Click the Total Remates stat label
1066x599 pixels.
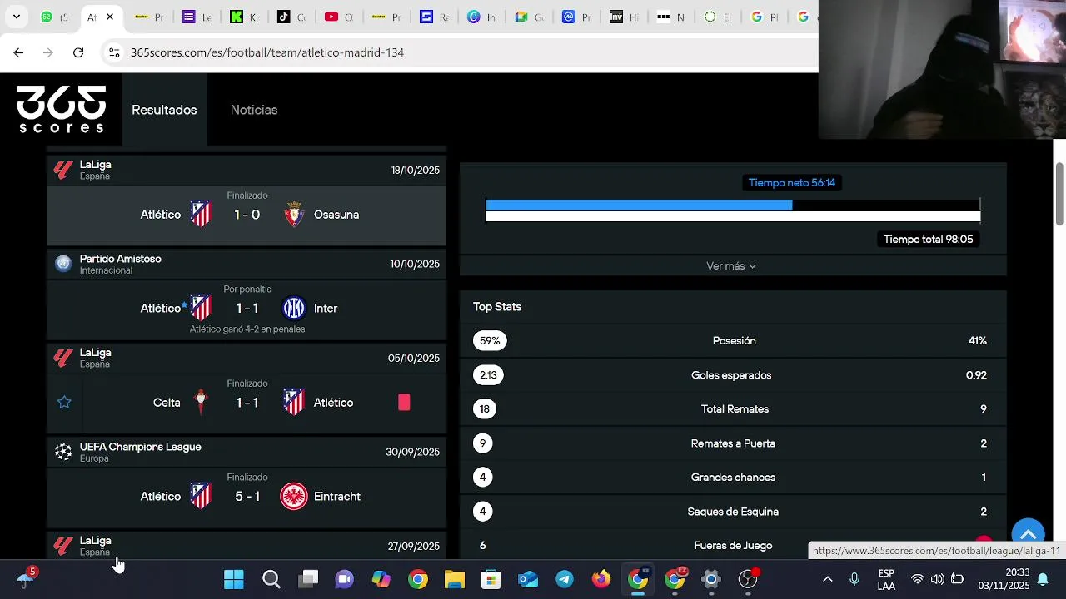(735, 409)
